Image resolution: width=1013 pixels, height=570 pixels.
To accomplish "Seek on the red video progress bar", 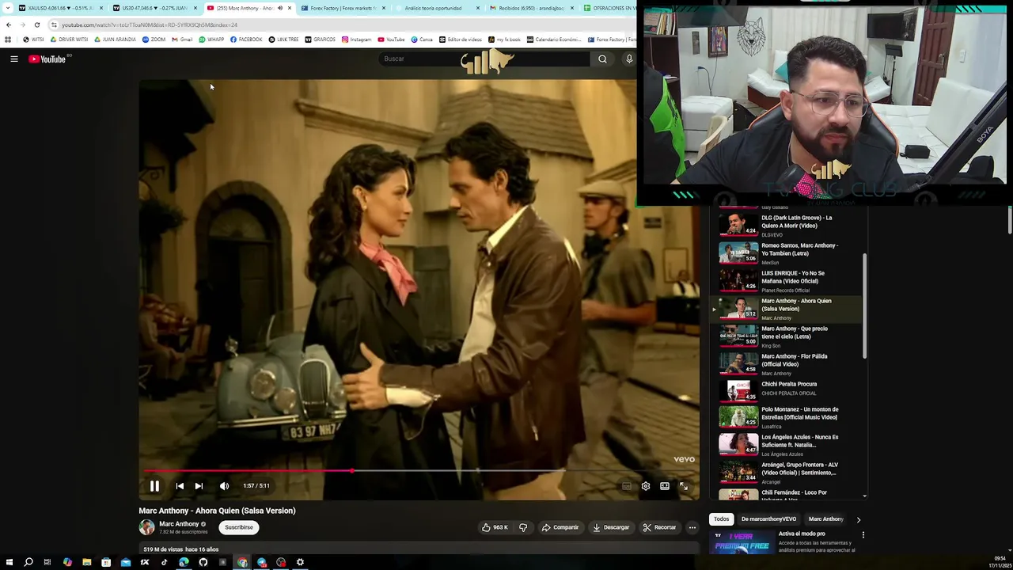I will coord(419,471).
